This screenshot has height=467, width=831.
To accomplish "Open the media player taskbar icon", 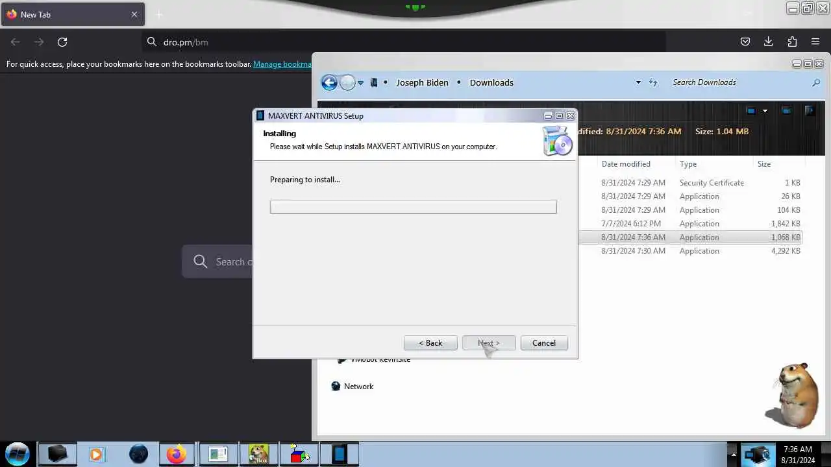I will (96, 454).
